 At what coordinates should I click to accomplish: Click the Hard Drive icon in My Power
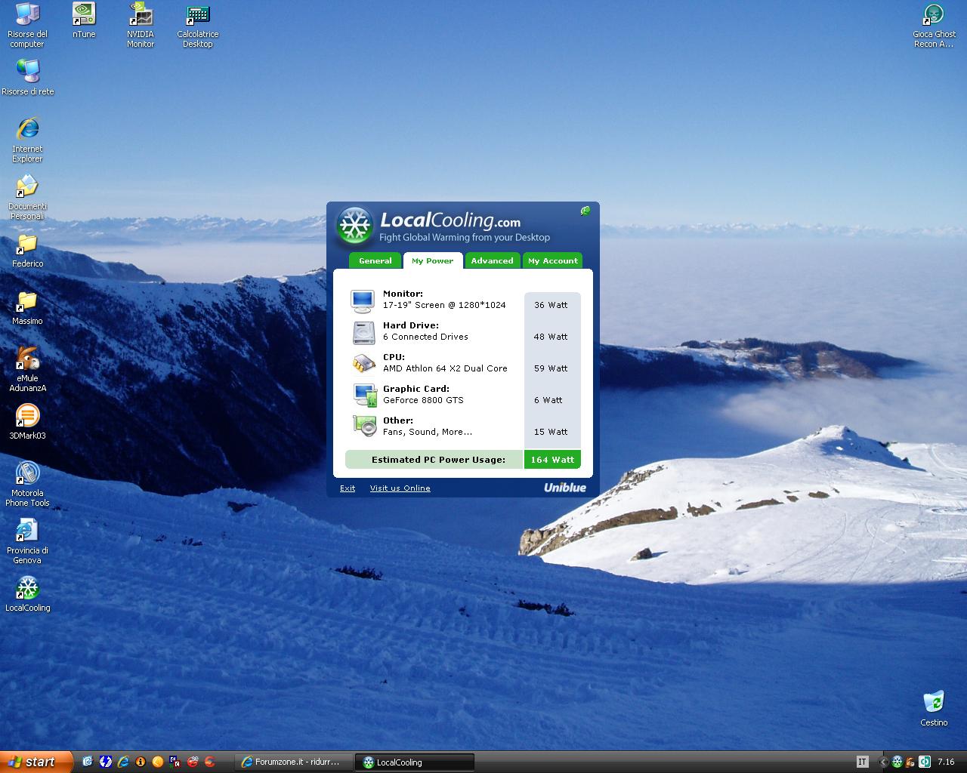pyautogui.click(x=363, y=332)
